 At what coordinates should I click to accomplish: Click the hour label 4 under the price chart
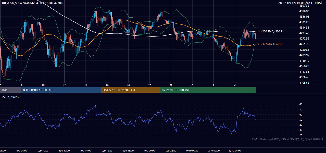click(x=235, y=85)
